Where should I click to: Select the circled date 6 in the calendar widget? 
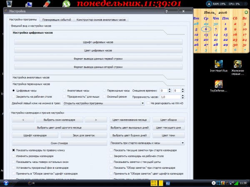pos(206,29)
